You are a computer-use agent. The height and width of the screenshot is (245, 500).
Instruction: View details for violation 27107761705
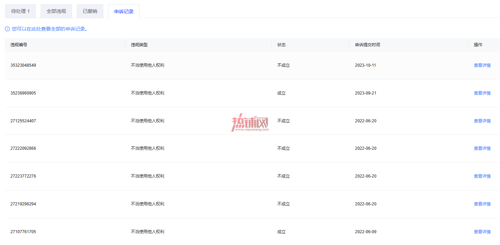[x=482, y=232]
